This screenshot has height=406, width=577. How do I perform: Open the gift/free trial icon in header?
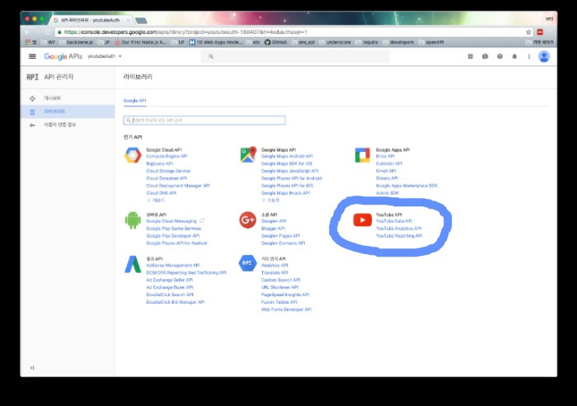pos(471,56)
